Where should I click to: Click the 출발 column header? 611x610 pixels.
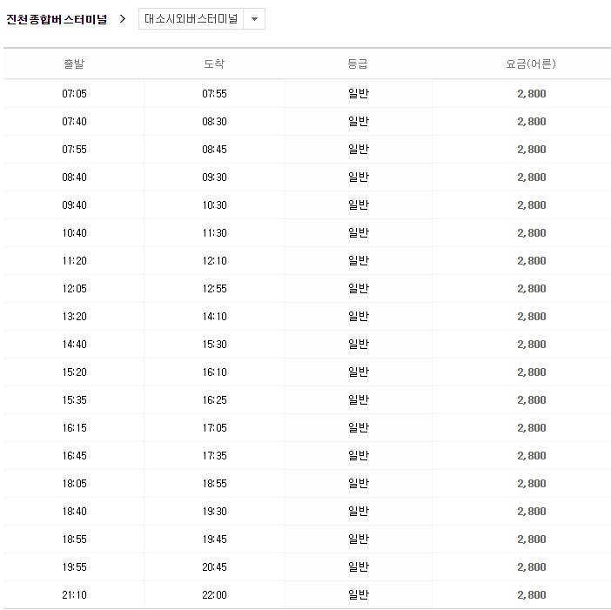[74, 64]
